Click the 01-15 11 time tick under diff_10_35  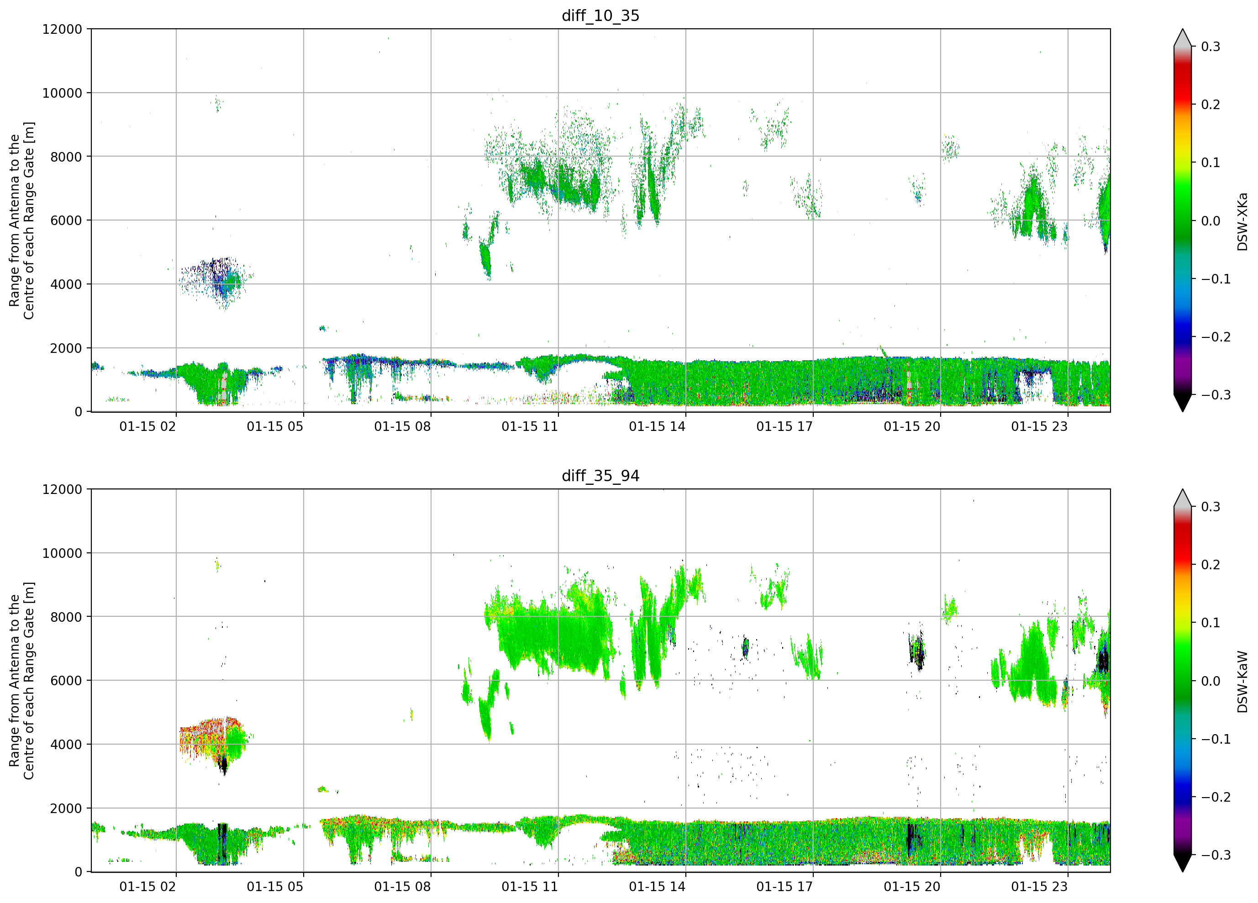(530, 426)
